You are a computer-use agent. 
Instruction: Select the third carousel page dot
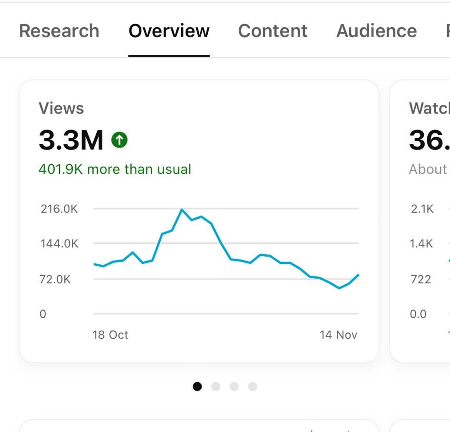coord(234,387)
